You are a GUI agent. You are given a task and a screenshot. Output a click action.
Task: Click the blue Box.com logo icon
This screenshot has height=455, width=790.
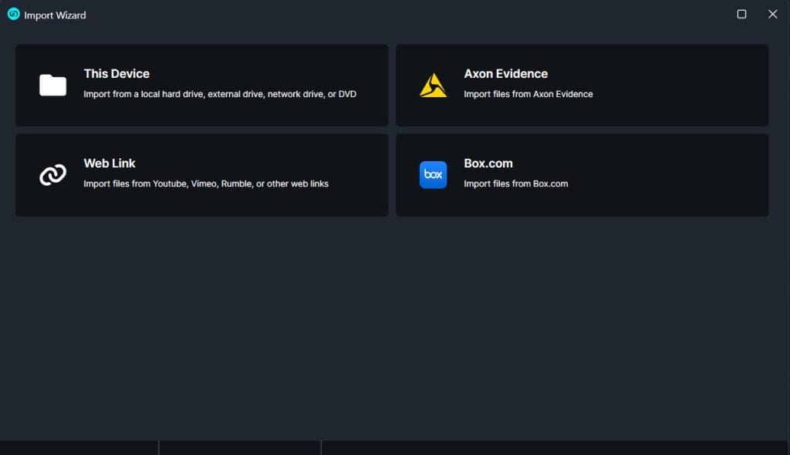[433, 175]
